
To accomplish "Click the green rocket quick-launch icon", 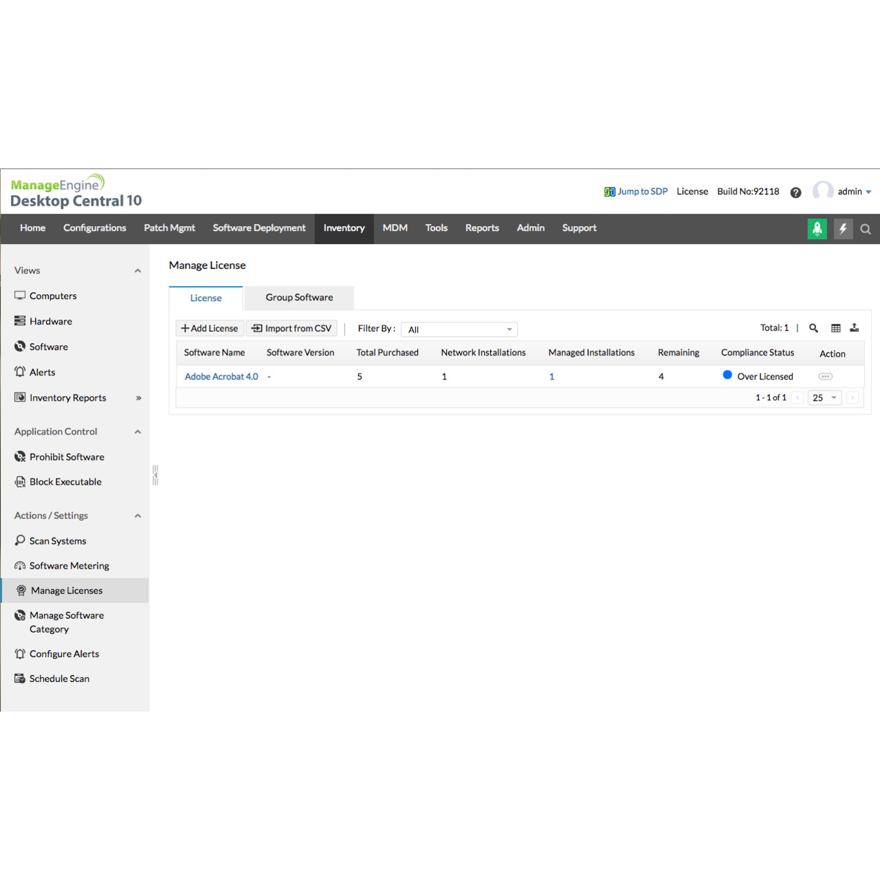I will (x=817, y=228).
